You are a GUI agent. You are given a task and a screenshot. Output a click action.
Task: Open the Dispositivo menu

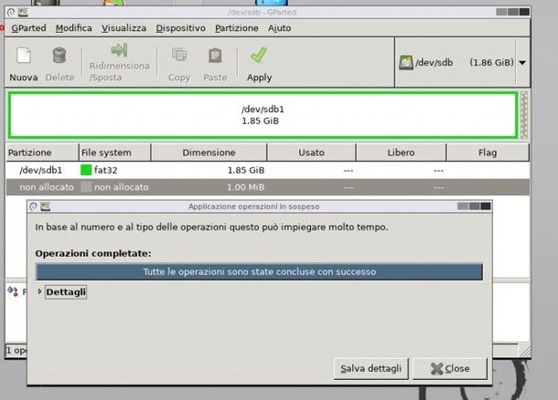(180, 28)
